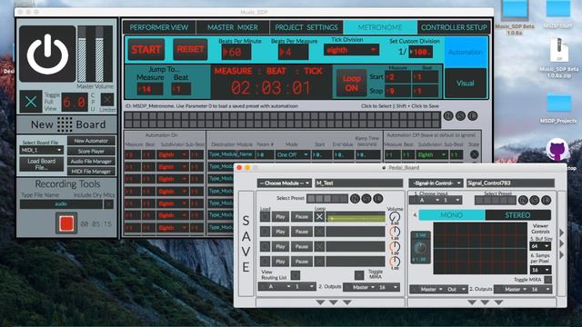Screen dimensions: 582x327
Task: Click the metronome RESET button
Action: coord(190,49)
